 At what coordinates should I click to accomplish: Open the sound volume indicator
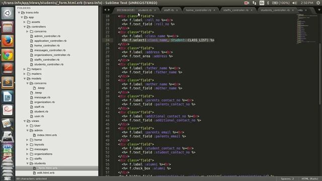295,3
